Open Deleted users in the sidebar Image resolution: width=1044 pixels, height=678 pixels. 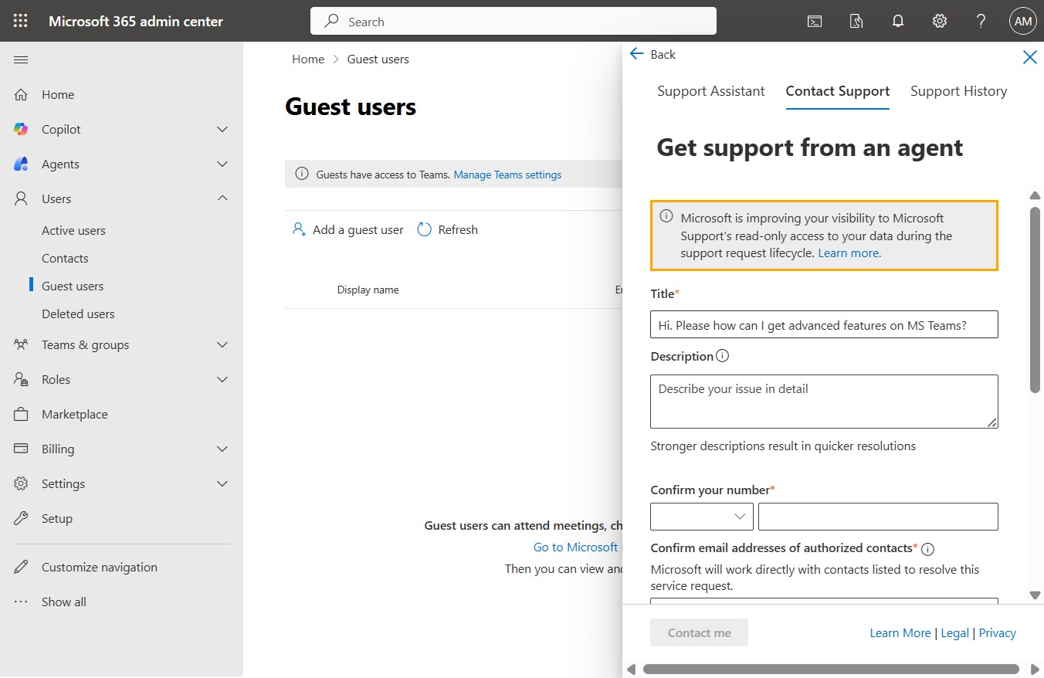pos(78,314)
